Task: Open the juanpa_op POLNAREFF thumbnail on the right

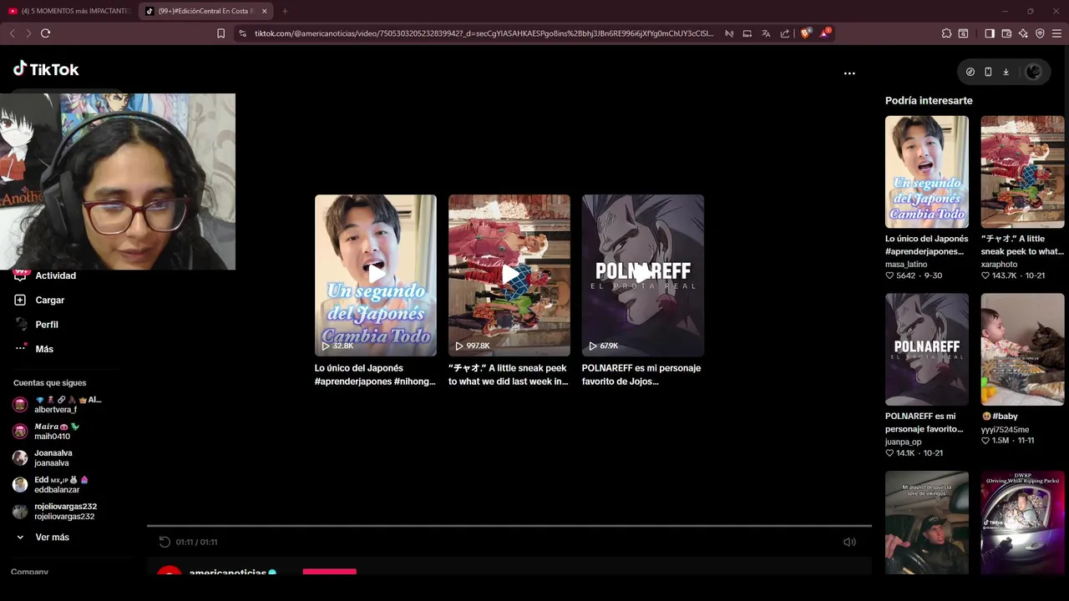Action: point(927,349)
